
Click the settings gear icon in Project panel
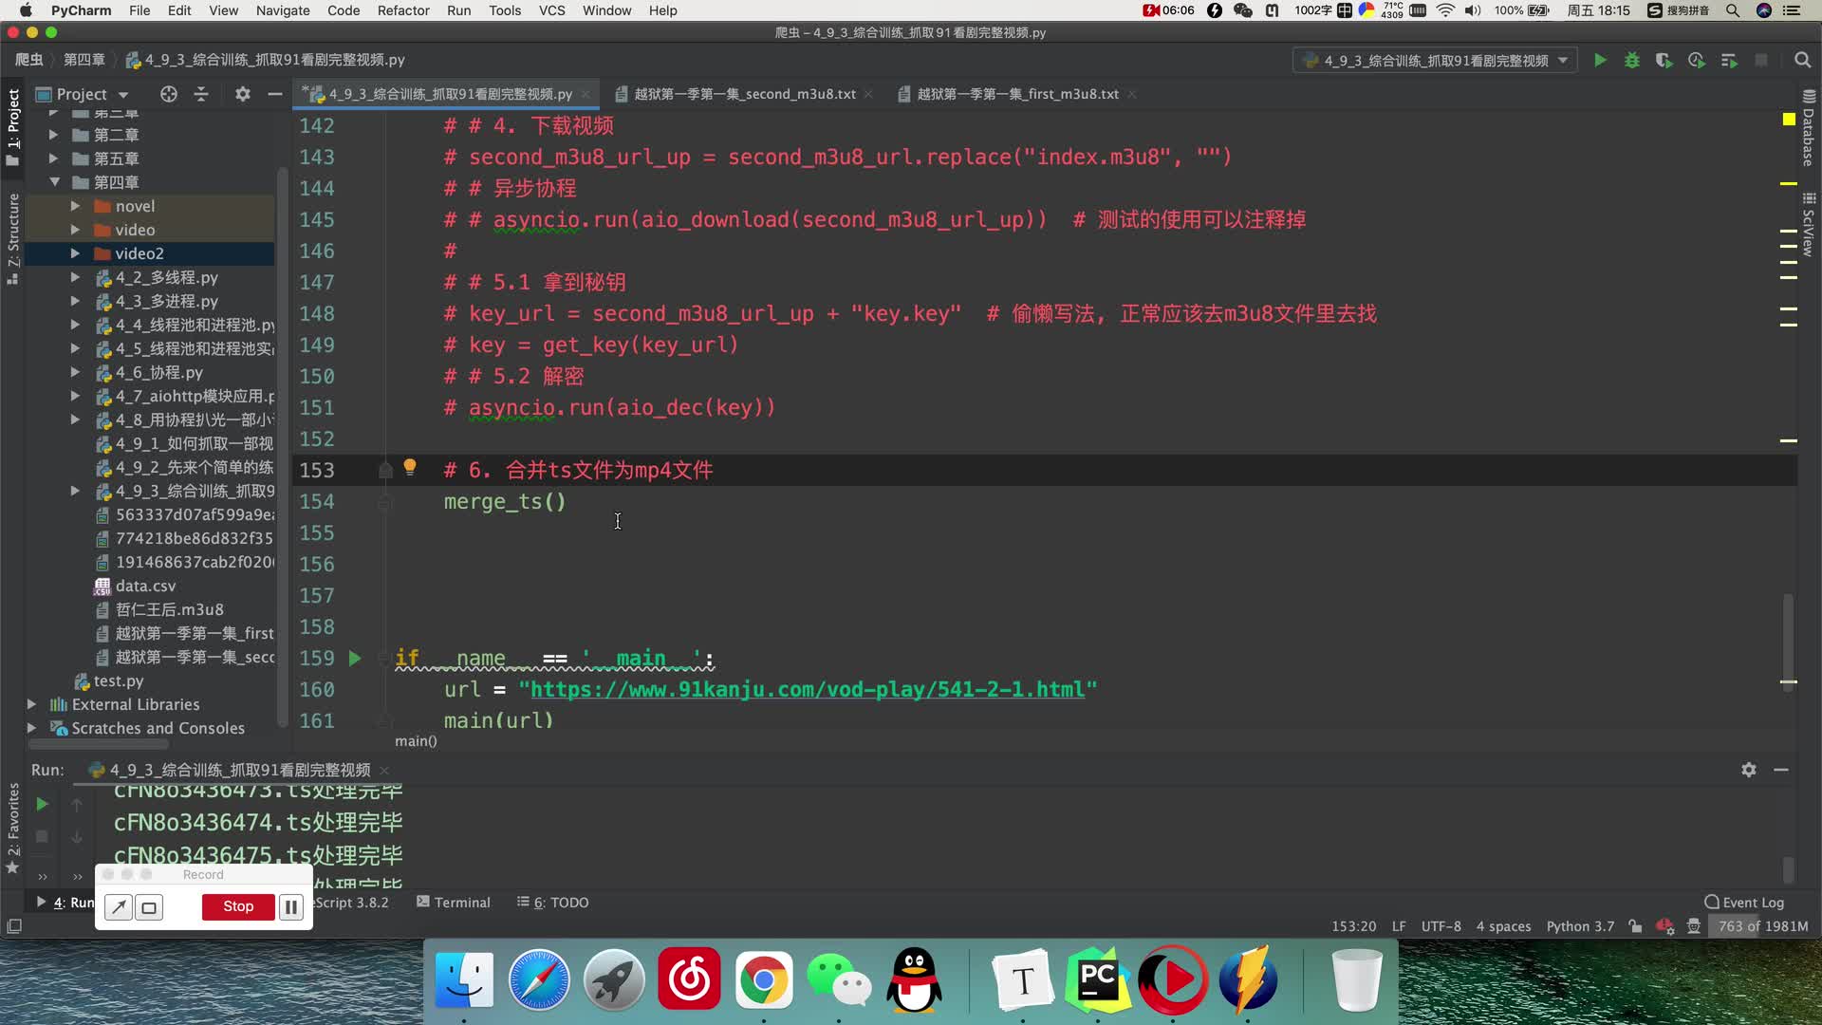243,94
